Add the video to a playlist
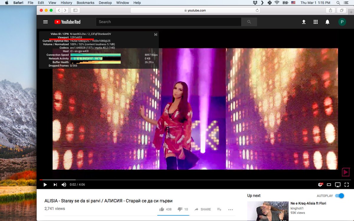 tap(219, 209)
